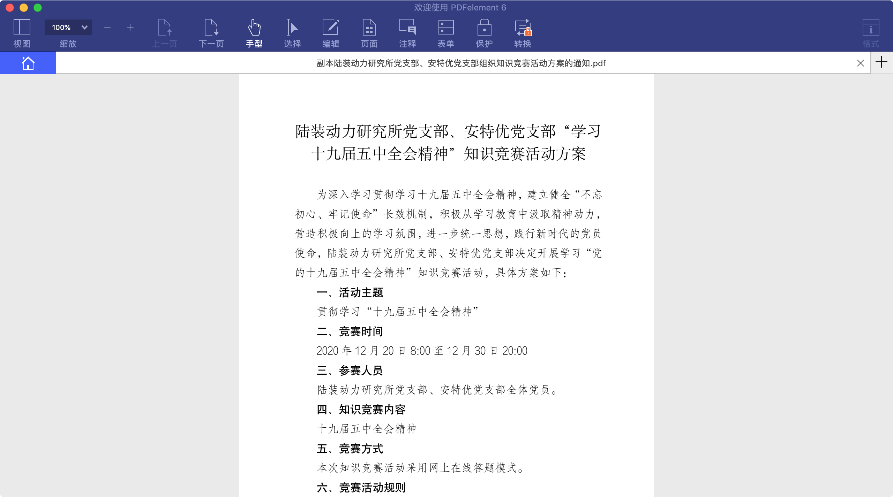Go to the next page
Viewport: 893px width, 497px height.
(211, 33)
